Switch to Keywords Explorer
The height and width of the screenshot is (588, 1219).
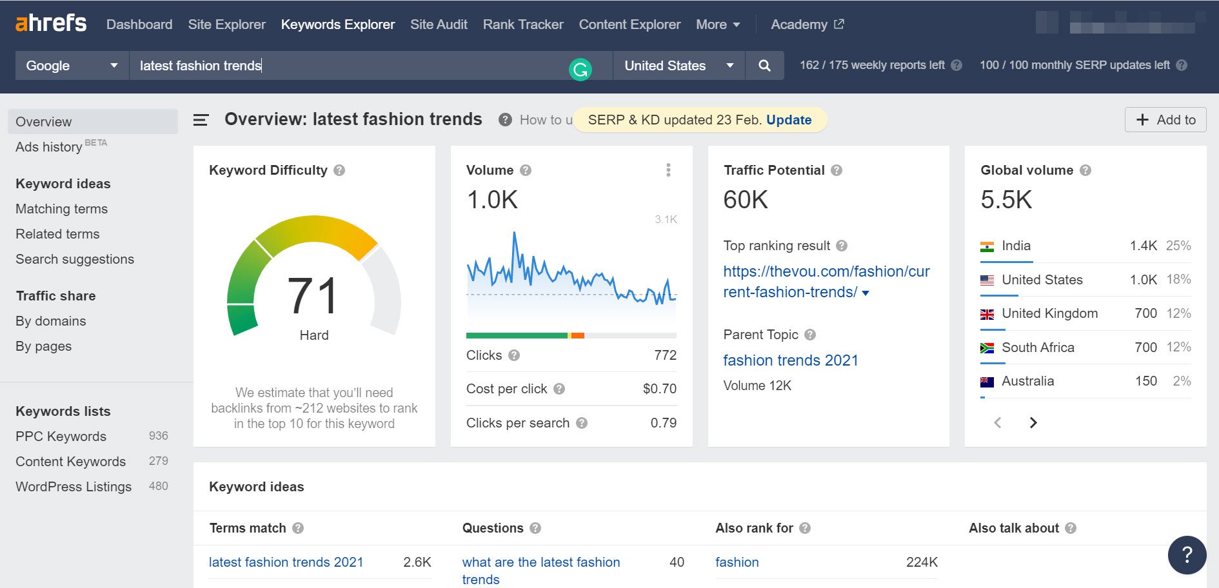coord(338,24)
